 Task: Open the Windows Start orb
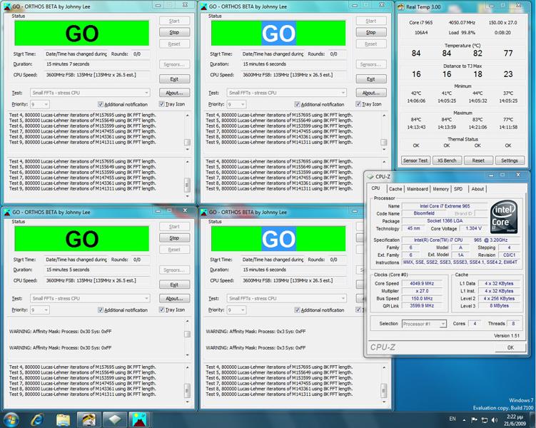(11, 419)
